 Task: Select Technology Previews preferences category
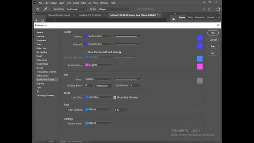click(x=45, y=95)
